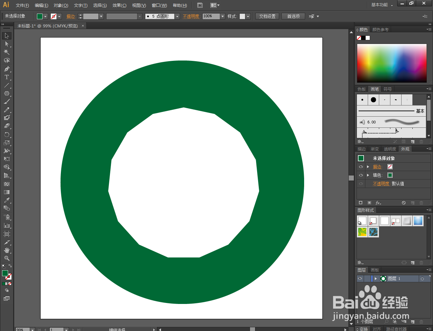
Task: Select the Lasso tool
Action: click(x=7, y=60)
